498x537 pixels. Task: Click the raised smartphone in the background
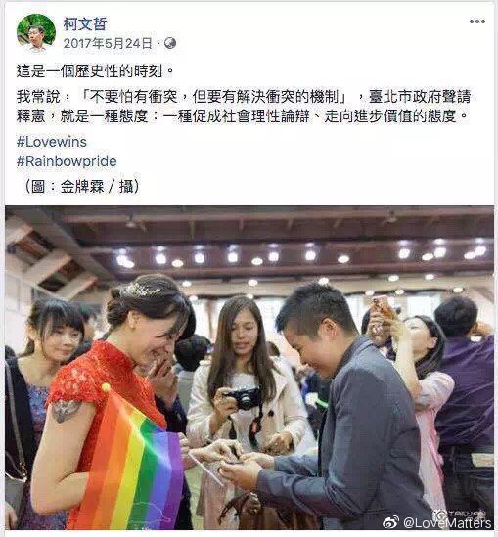tap(382, 307)
